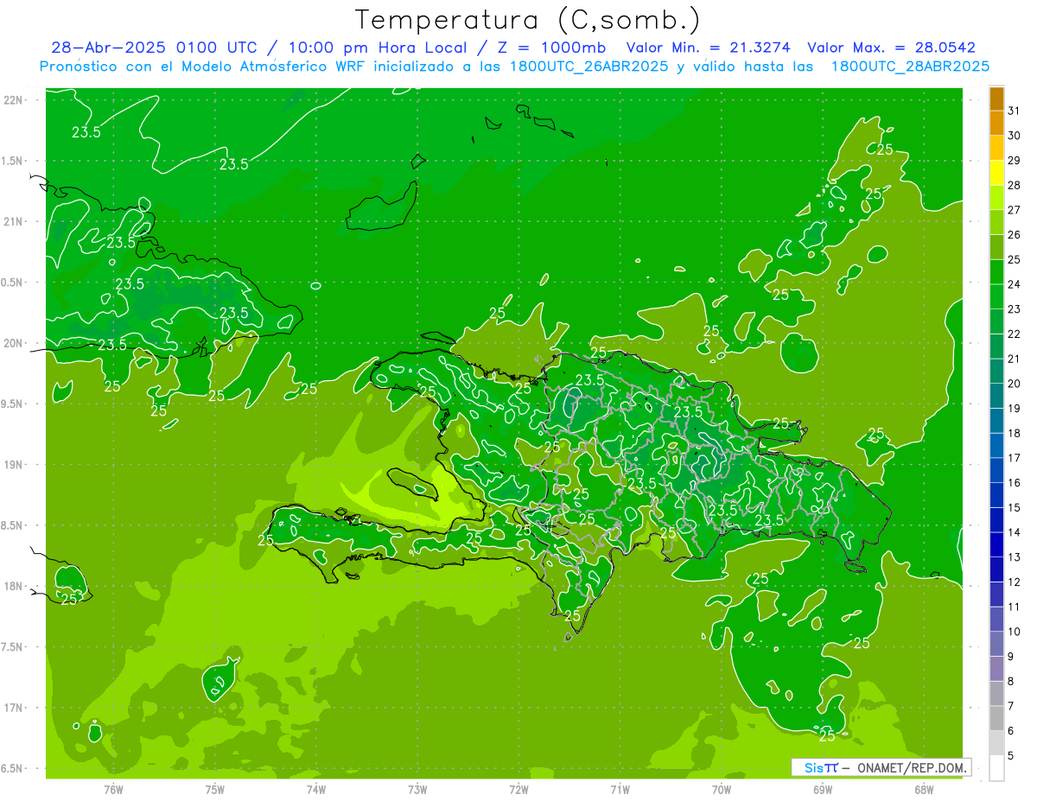This screenshot has height=801, width=1037.
Task: Select the "Valor Min. = 21.3274" value
Action: coord(708,48)
